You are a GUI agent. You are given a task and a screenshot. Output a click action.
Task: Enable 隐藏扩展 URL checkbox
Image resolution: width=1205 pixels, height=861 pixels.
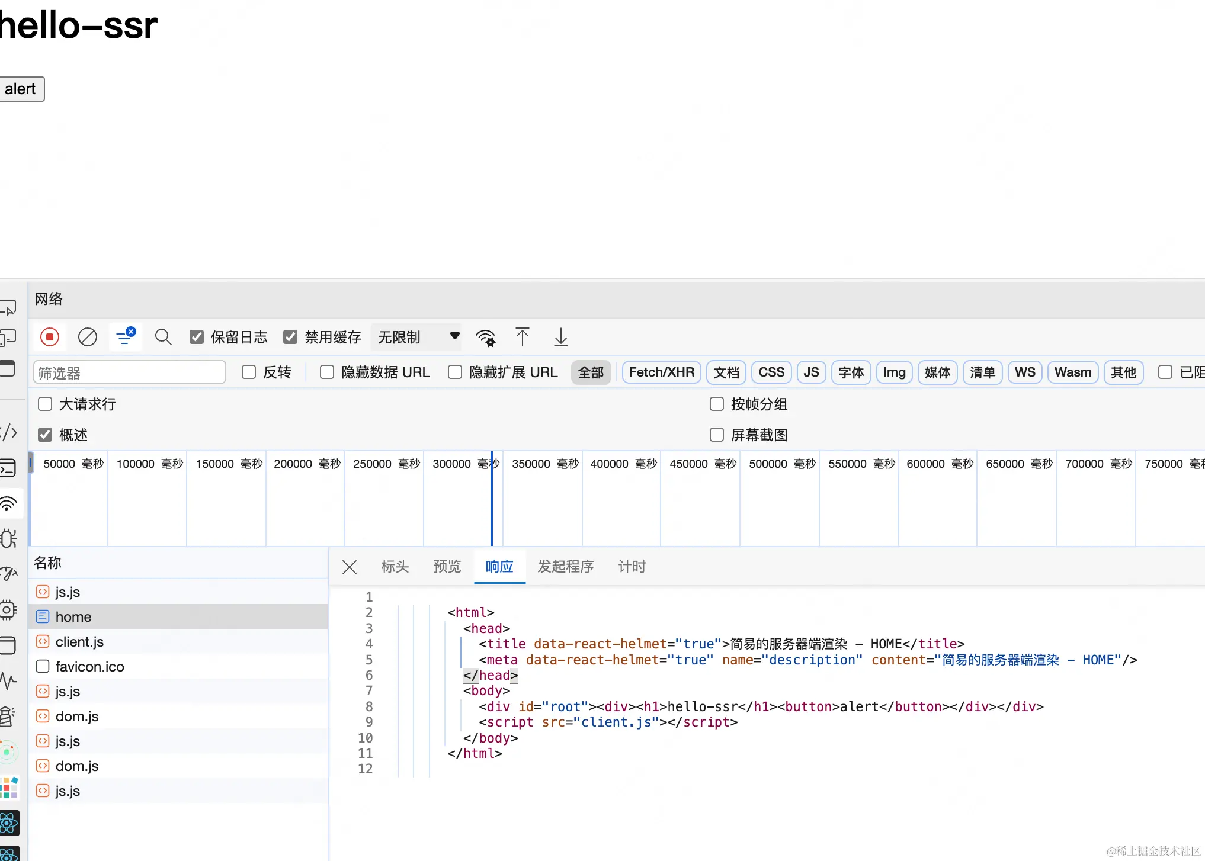coord(455,372)
